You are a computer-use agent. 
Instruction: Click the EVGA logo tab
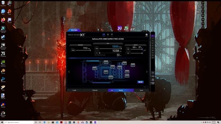coord(74,30)
